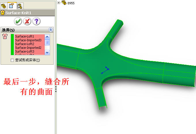This screenshot has height=134, width=196.
Task: Expand the 8955 flyout tree node
Action: pos(59,3)
